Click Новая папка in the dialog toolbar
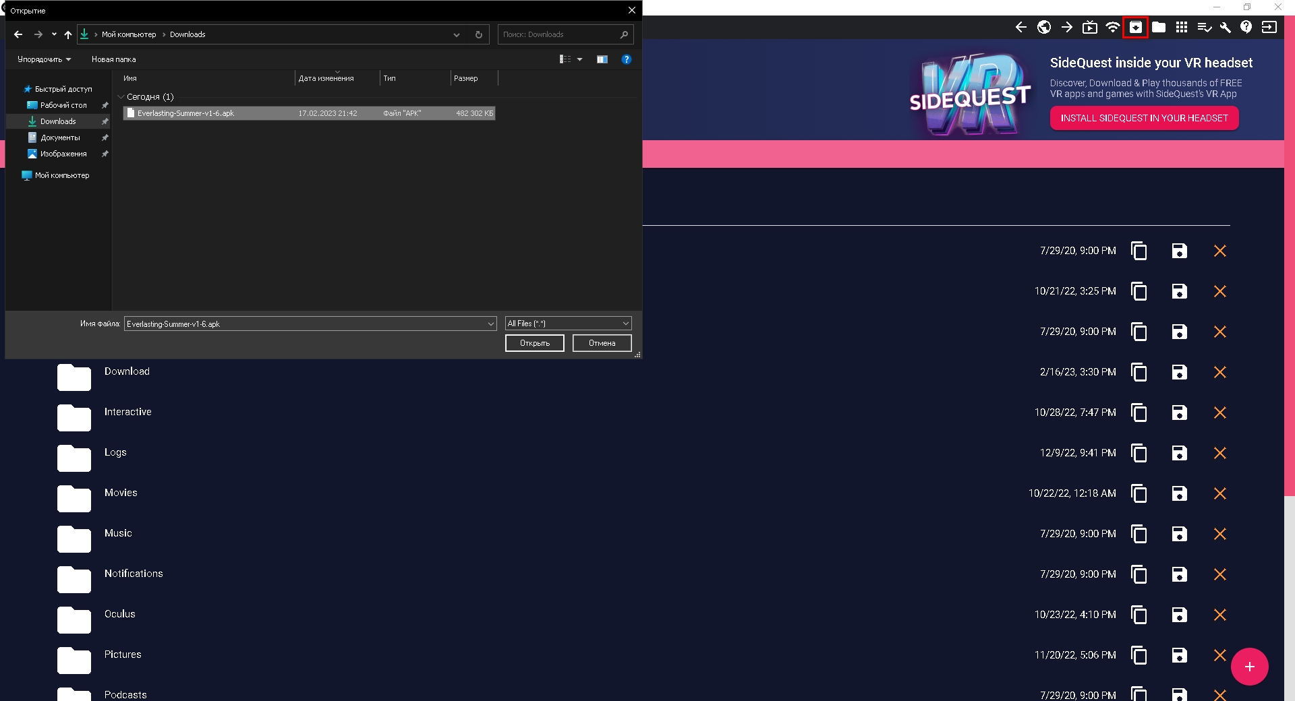This screenshot has width=1295, height=701. click(x=113, y=59)
